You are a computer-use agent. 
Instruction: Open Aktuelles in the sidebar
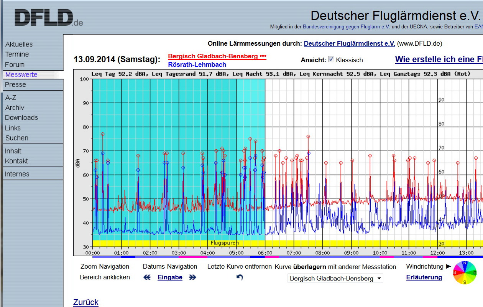coord(19,45)
